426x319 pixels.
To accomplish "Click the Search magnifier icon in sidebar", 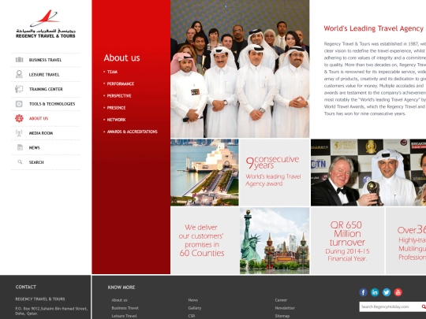I will pos(20,162).
